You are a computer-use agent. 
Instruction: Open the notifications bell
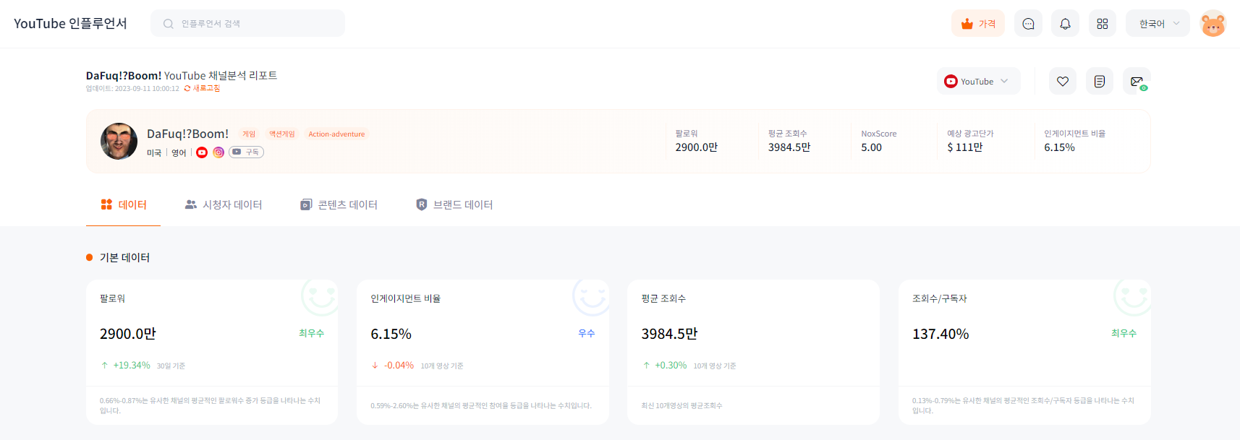coord(1065,24)
